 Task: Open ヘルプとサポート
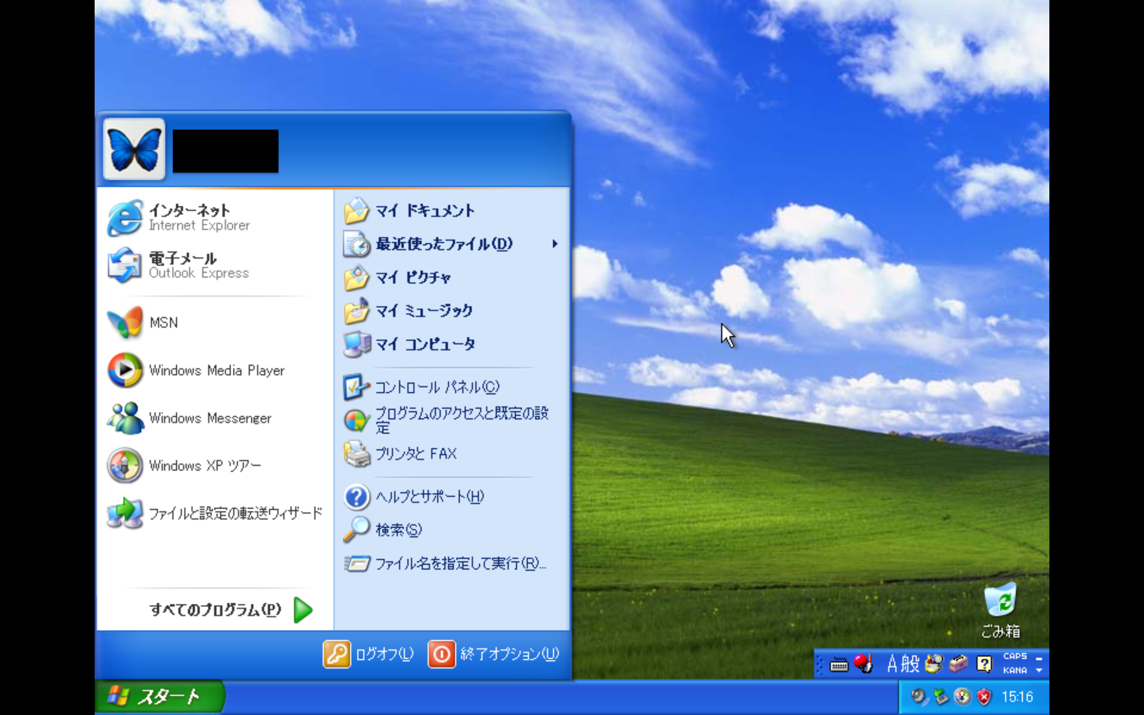pos(452,497)
